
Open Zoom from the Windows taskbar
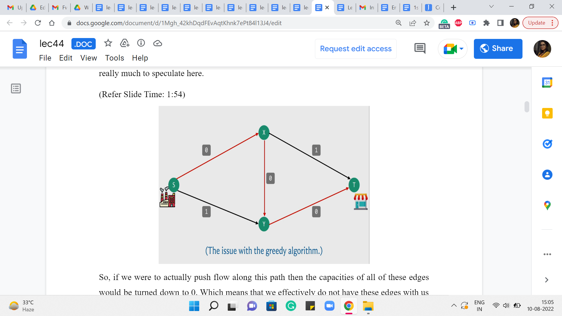(329, 306)
